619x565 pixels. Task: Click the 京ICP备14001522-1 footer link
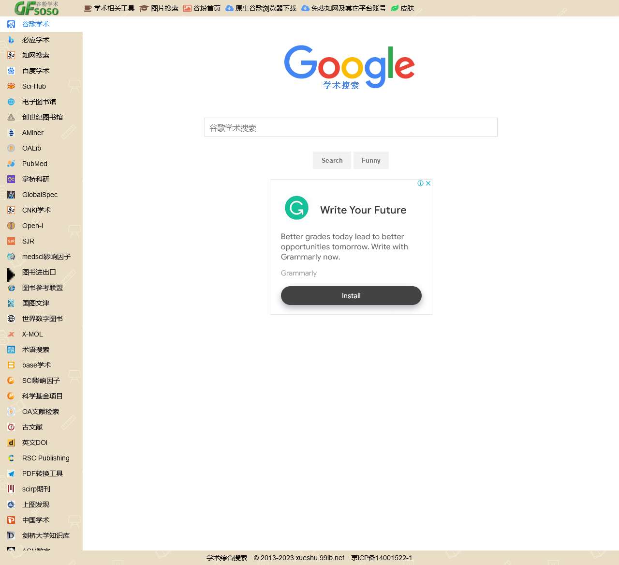pos(382,558)
